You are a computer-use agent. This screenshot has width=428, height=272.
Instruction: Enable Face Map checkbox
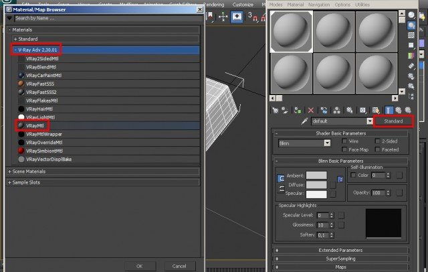[x=344, y=149]
